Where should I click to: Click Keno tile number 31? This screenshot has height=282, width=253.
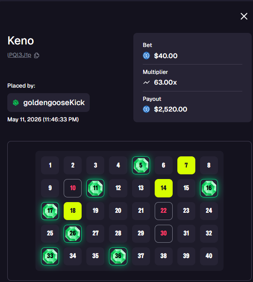click(x=186, y=233)
